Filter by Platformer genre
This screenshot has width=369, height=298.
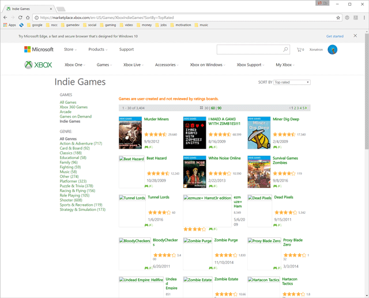[x=73, y=182]
